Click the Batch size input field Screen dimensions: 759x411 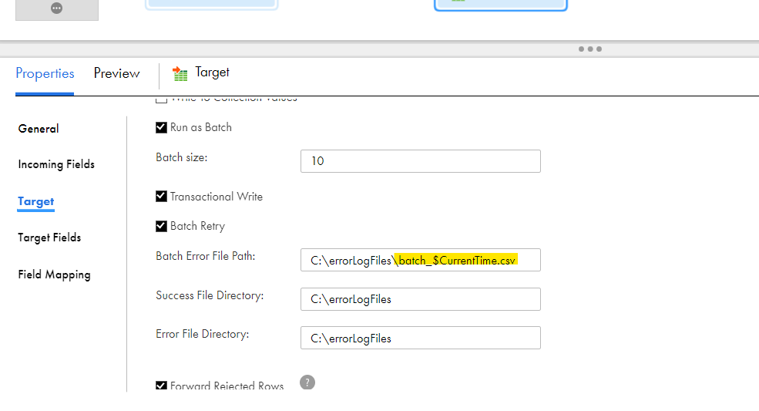click(x=421, y=161)
